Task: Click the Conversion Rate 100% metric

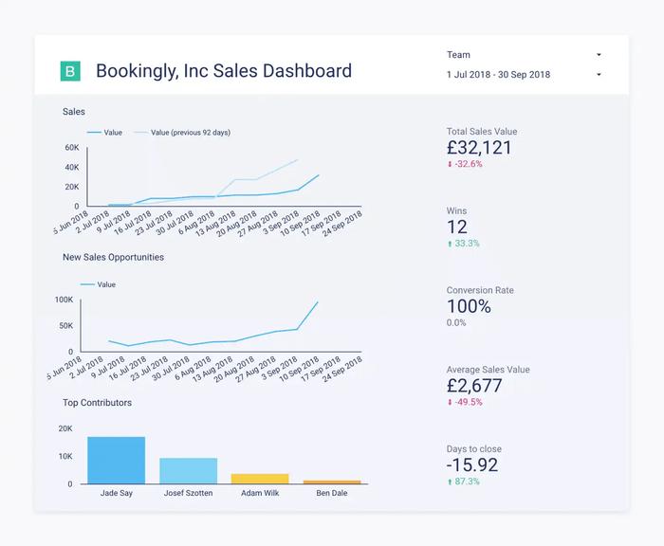Action: (x=469, y=306)
